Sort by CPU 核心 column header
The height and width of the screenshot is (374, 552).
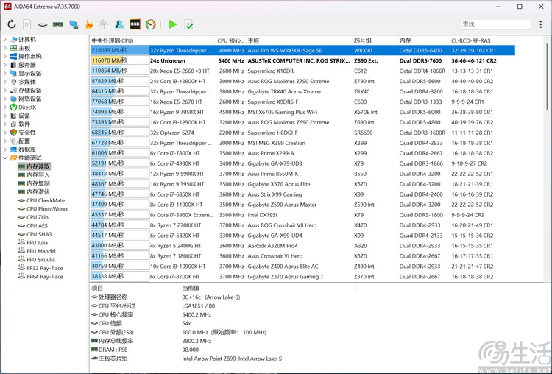click(x=230, y=40)
